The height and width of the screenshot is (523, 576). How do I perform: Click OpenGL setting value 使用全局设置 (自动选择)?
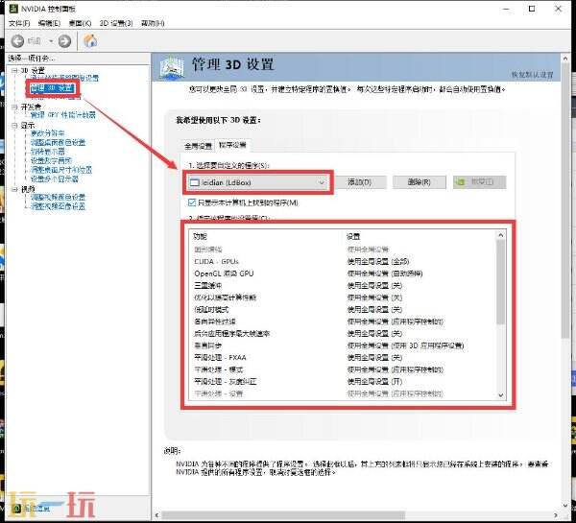[385, 273]
